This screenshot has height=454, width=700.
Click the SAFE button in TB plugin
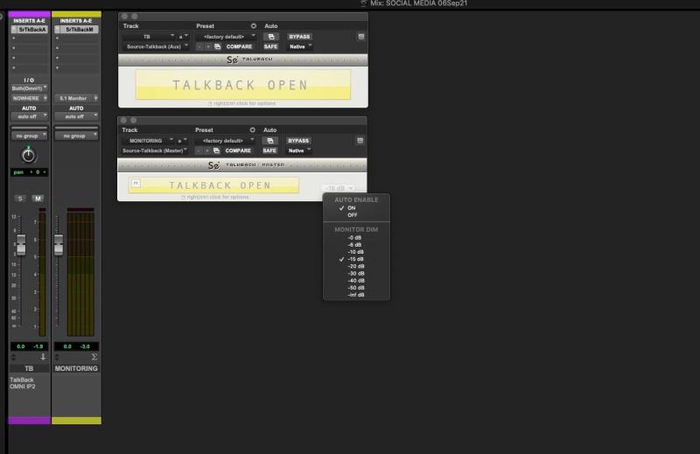[270, 46]
